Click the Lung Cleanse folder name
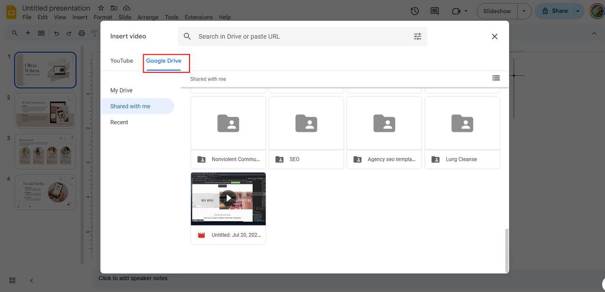Screen dimensions: 605x292 pyautogui.click(x=461, y=159)
